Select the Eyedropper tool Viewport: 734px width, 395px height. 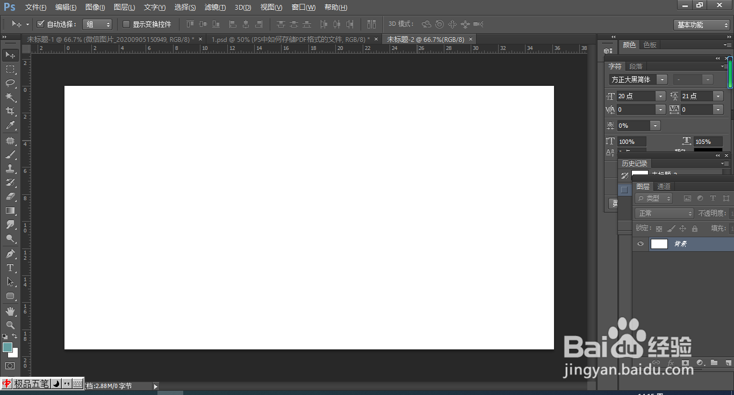(10, 126)
